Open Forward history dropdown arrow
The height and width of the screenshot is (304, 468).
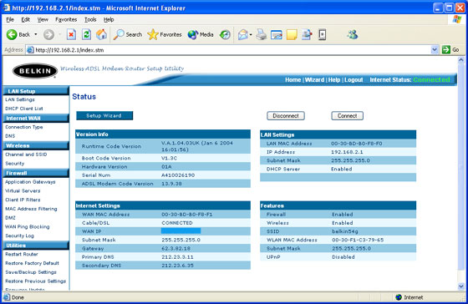click(59, 34)
